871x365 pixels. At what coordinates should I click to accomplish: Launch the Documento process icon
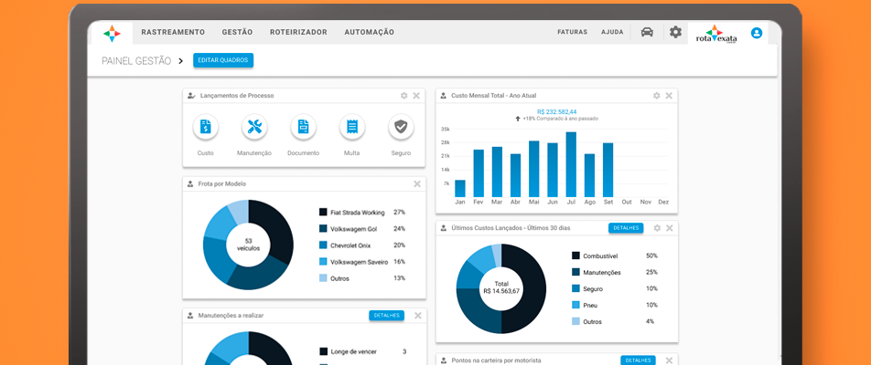coord(304,127)
